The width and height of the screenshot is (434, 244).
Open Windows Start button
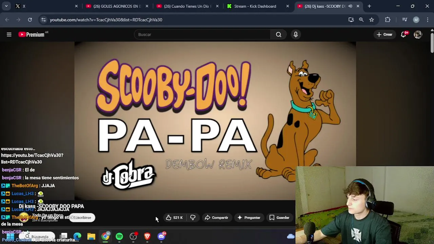[x=10, y=237]
